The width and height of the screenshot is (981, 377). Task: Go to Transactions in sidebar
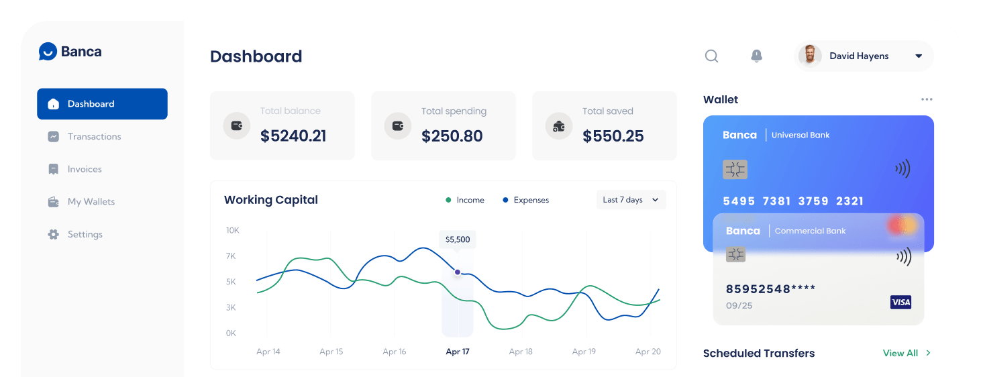point(94,137)
